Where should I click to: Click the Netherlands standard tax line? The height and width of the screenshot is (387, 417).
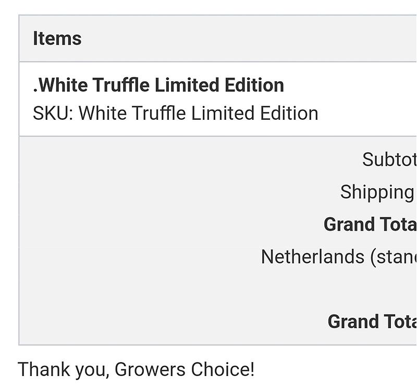point(338,257)
